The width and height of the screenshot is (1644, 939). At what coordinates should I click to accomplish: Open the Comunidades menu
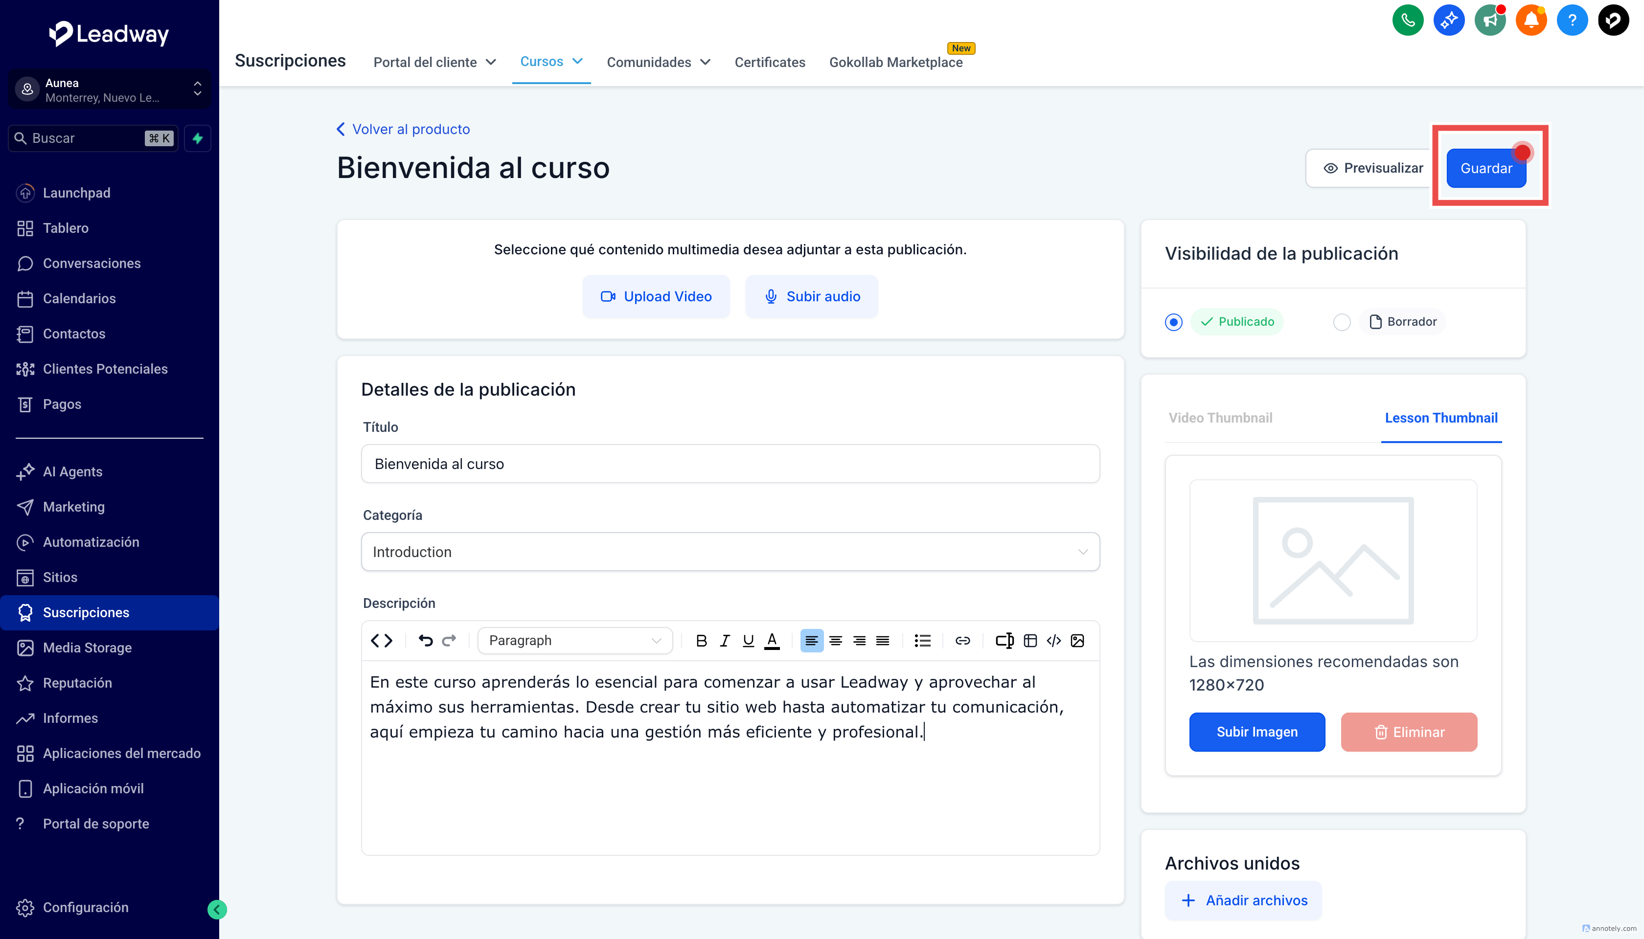[x=658, y=62]
